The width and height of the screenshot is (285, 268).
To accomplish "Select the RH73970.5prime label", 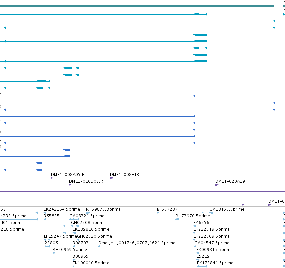I will [193, 216].
